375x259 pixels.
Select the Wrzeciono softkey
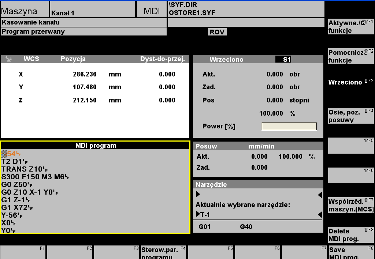(x=350, y=82)
